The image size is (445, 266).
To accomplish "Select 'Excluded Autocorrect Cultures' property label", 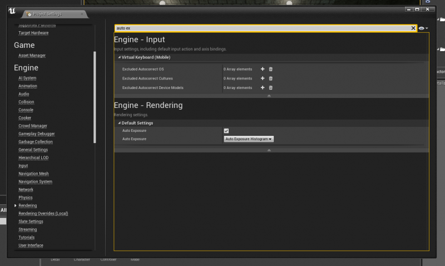I will pos(147,78).
